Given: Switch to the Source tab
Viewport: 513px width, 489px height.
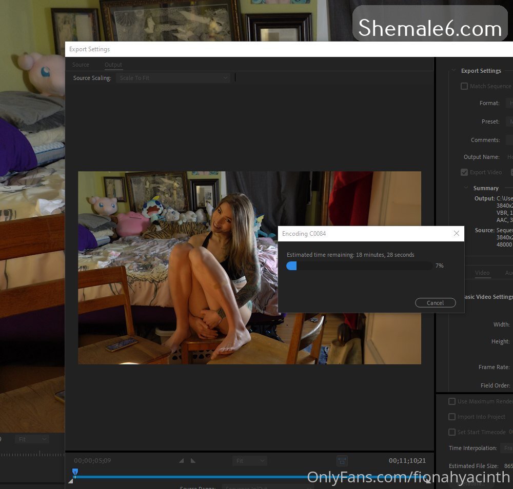Looking at the screenshot, I should tap(81, 65).
